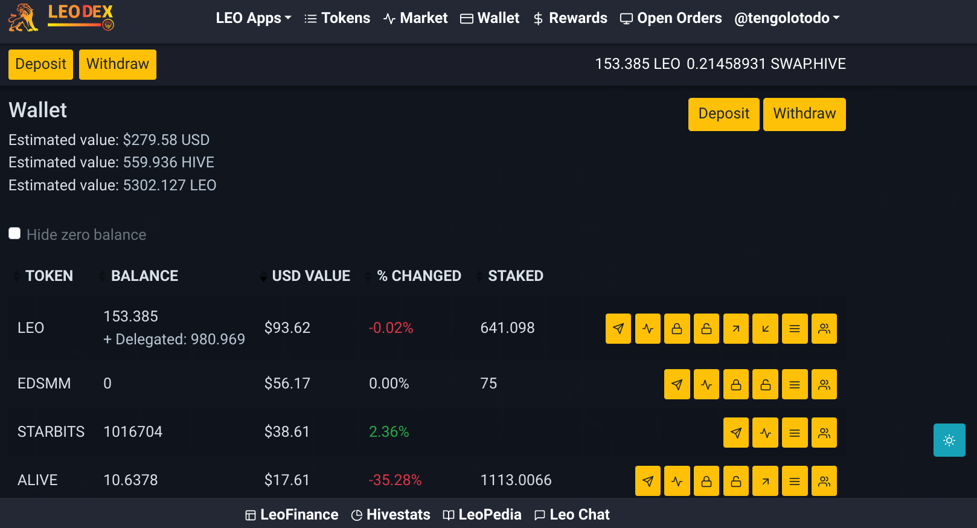
Task: Sort the table by TOKEN column
Action: (x=49, y=276)
